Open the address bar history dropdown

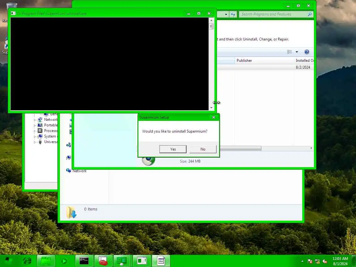226,14
